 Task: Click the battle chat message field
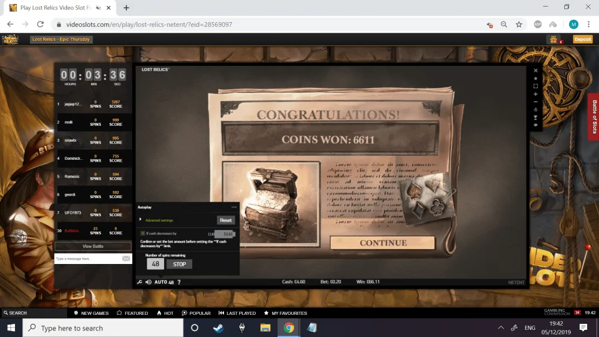click(x=88, y=259)
